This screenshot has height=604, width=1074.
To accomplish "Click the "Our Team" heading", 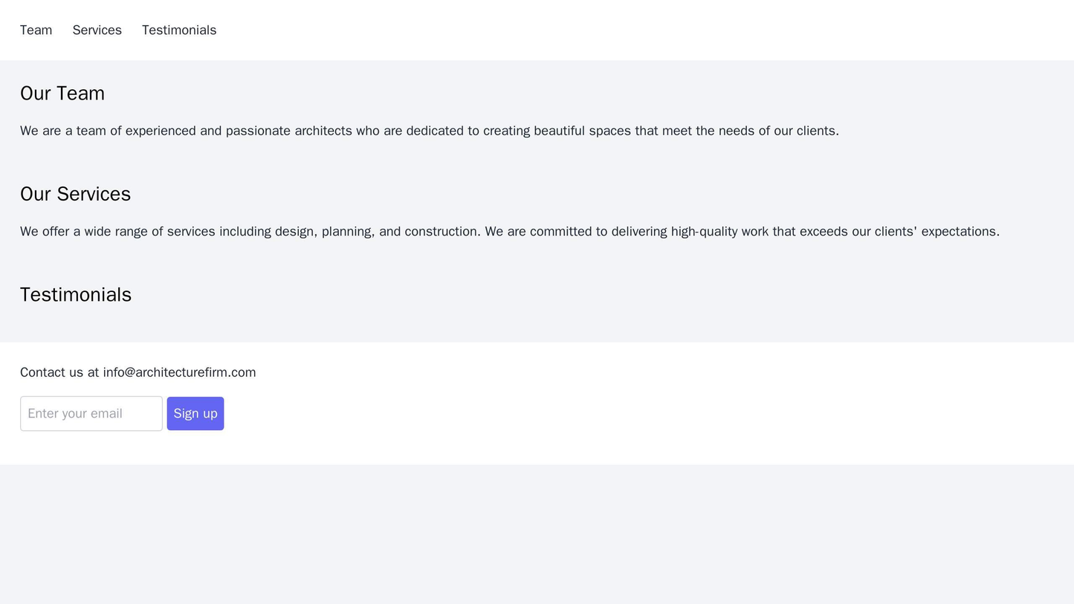I will click(62, 94).
